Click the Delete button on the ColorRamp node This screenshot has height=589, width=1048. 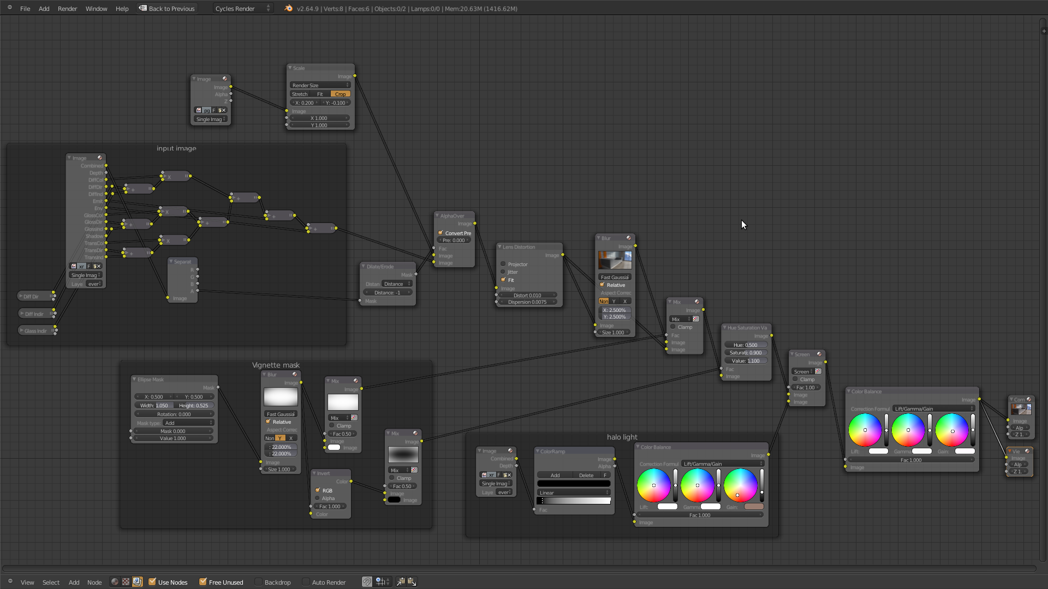pyautogui.click(x=586, y=475)
